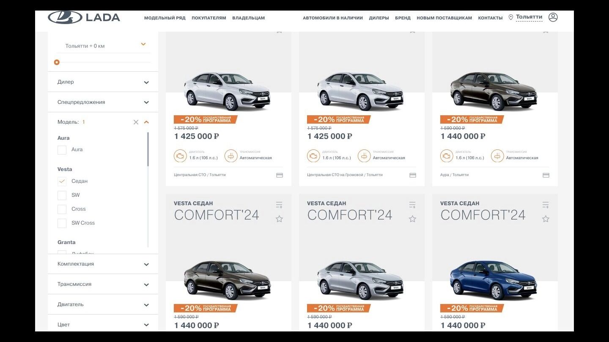
Task: Adjust the search radius slider handle
Action: [x=57, y=62]
